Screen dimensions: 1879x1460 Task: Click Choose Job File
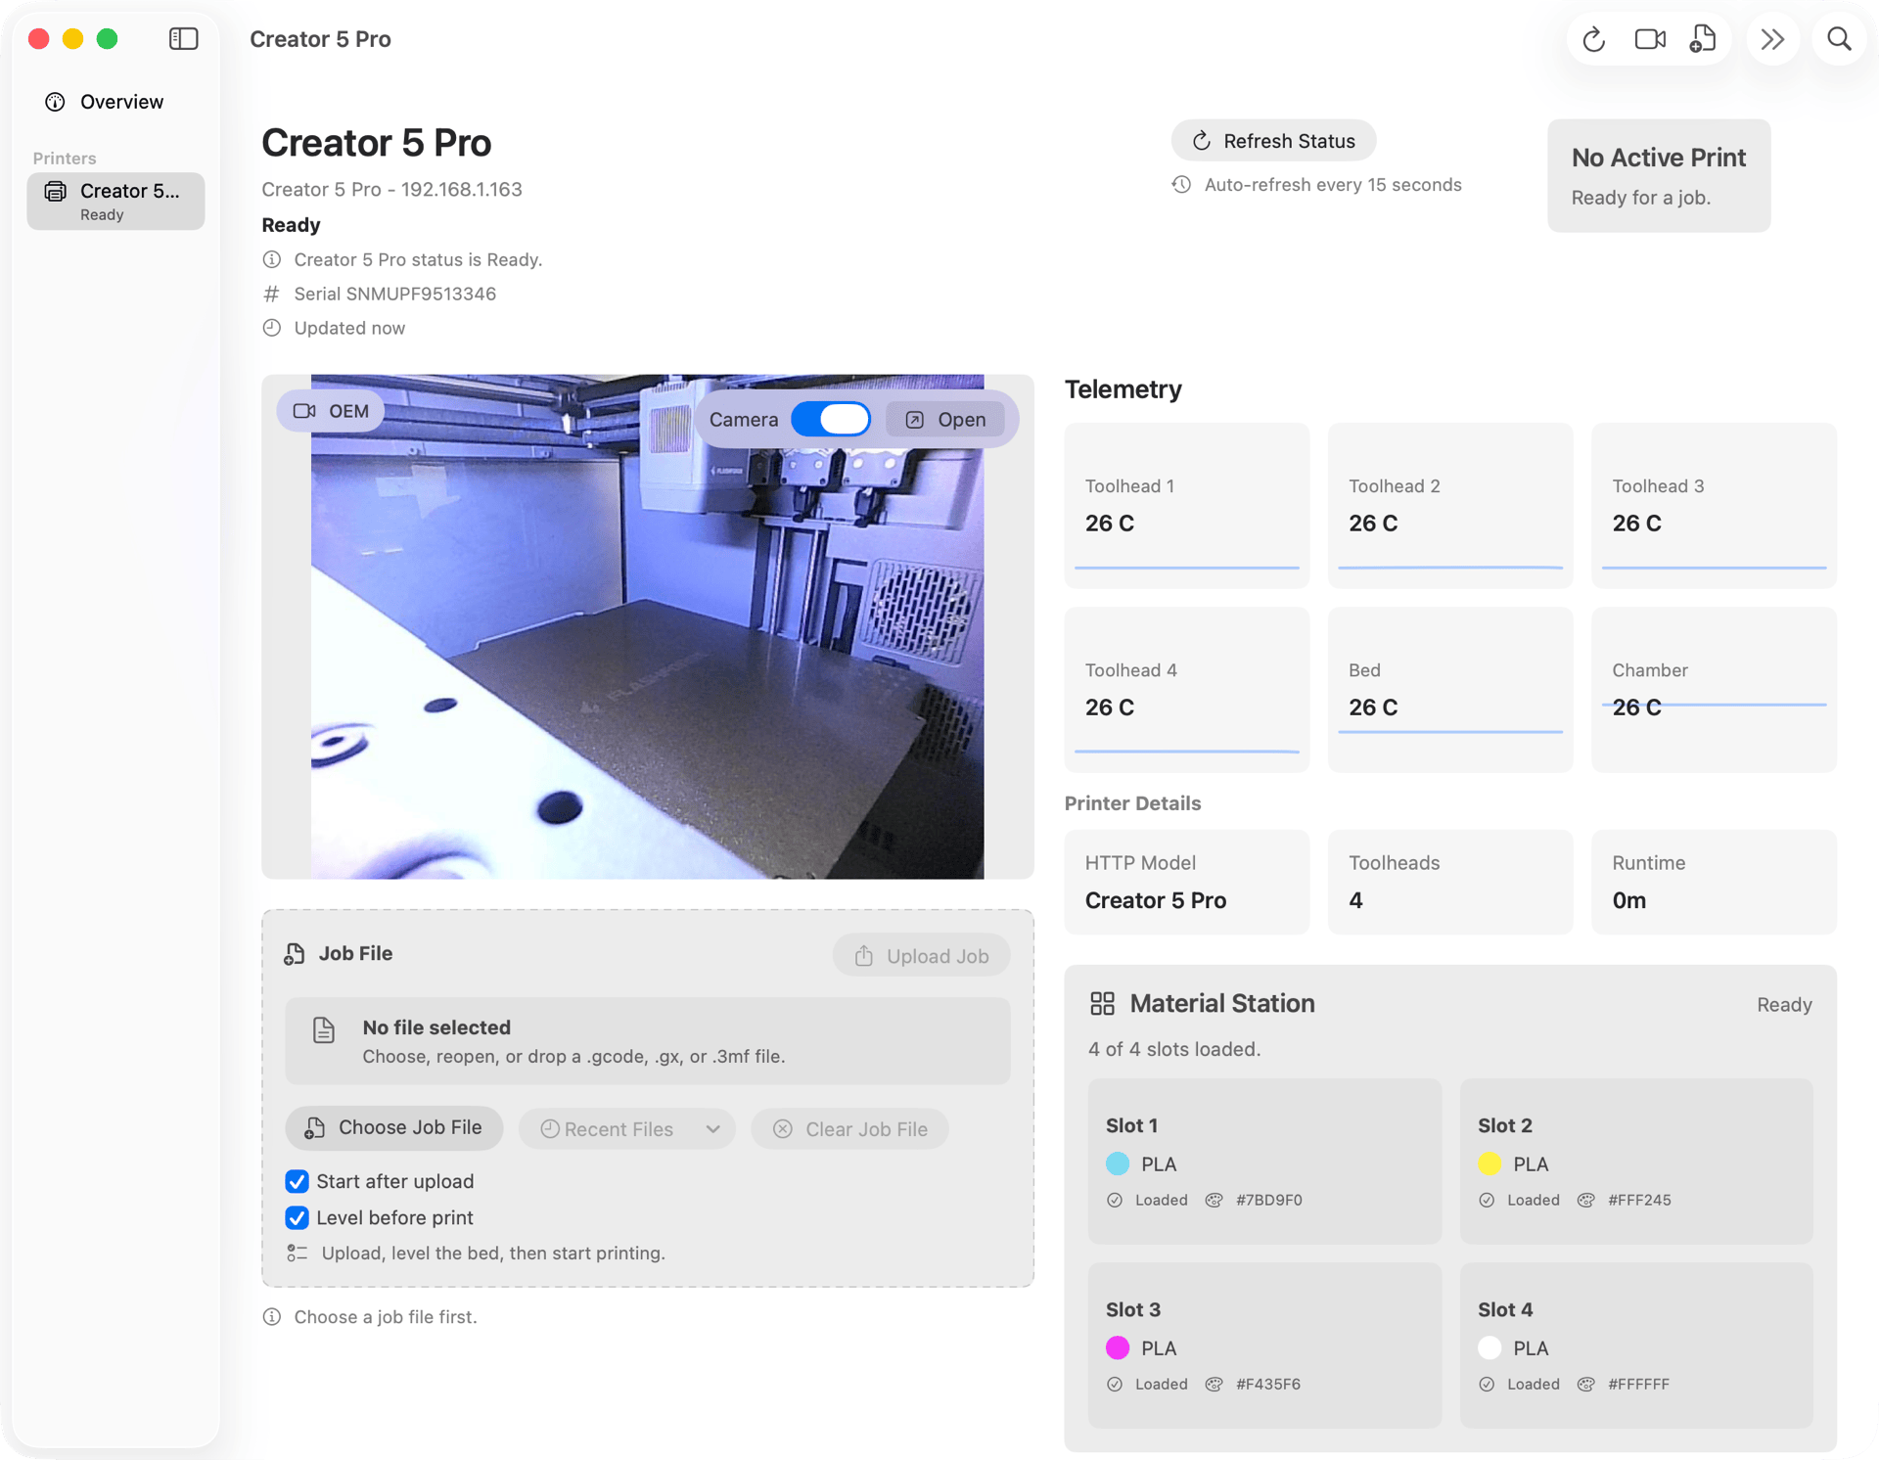click(x=393, y=1128)
